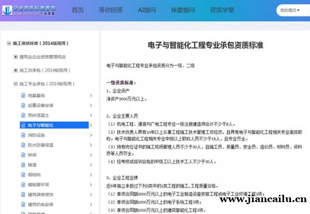Click the document icon beside 钢结构
The height and width of the screenshot is (214, 310).
23,175
